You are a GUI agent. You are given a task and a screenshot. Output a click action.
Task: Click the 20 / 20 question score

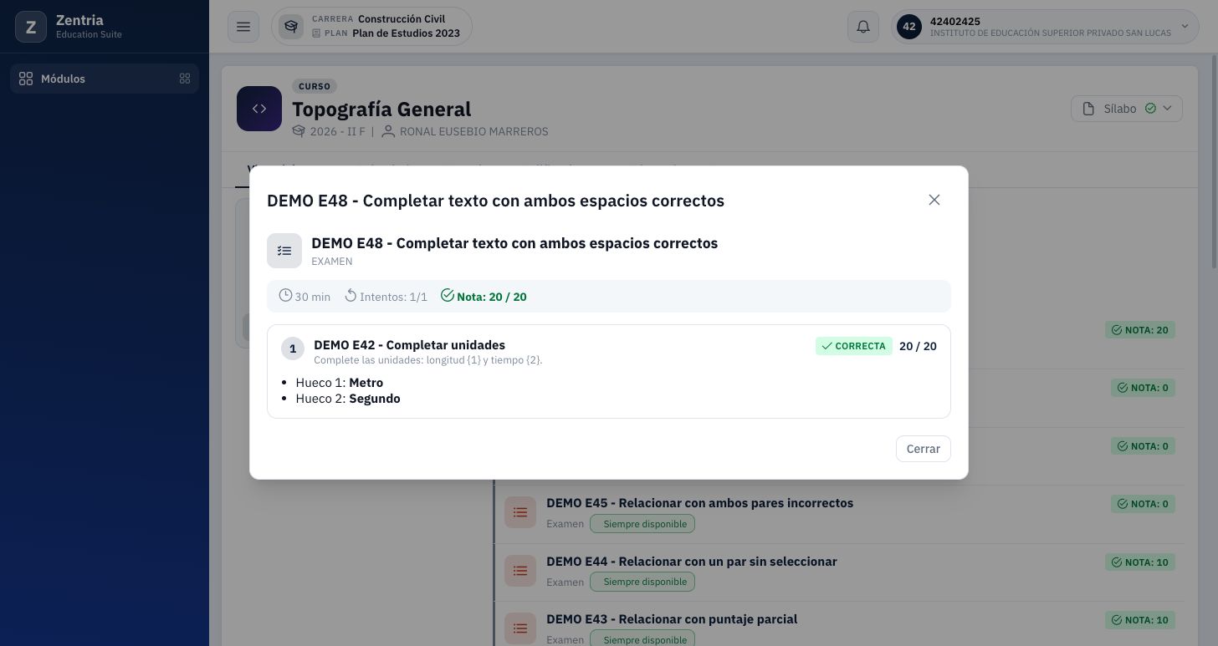coord(918,346)
